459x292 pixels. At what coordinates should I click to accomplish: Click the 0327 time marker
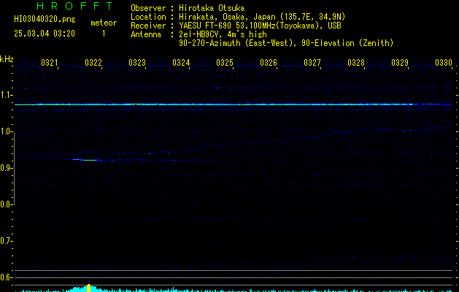tap(312, 63)
